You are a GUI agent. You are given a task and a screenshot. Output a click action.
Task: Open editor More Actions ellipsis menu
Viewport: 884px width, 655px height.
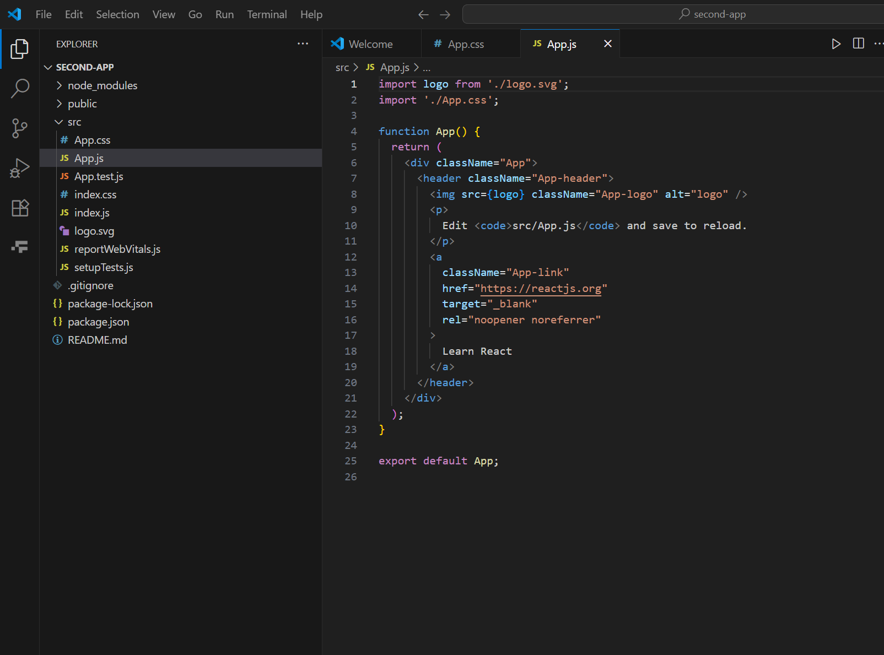[x=878, y=44]
